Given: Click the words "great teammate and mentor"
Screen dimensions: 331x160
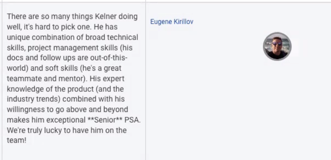Looking at the screenshot, I should point(64,74).
